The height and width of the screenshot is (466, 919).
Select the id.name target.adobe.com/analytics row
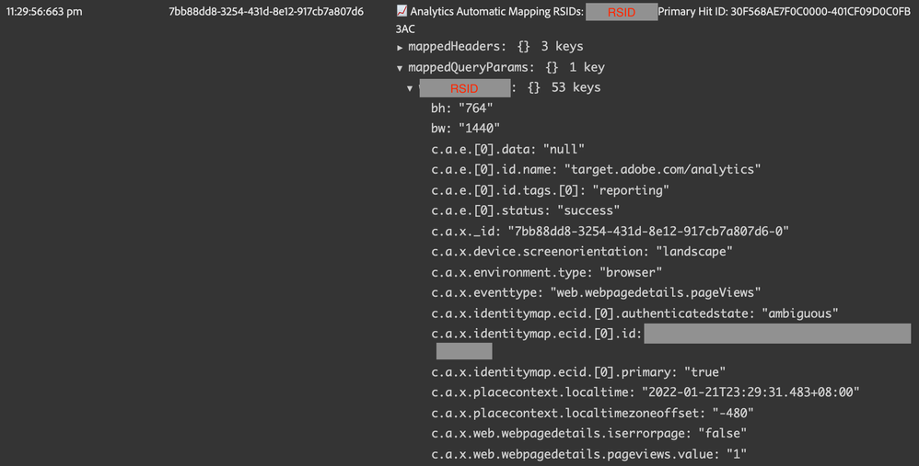(x=596, y=170)
